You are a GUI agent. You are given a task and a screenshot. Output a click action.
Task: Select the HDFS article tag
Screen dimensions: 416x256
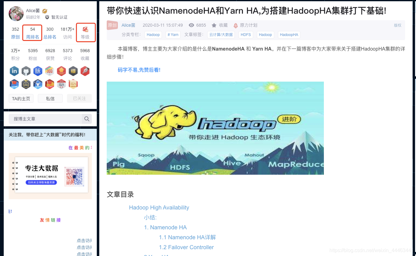pos(246,35)
